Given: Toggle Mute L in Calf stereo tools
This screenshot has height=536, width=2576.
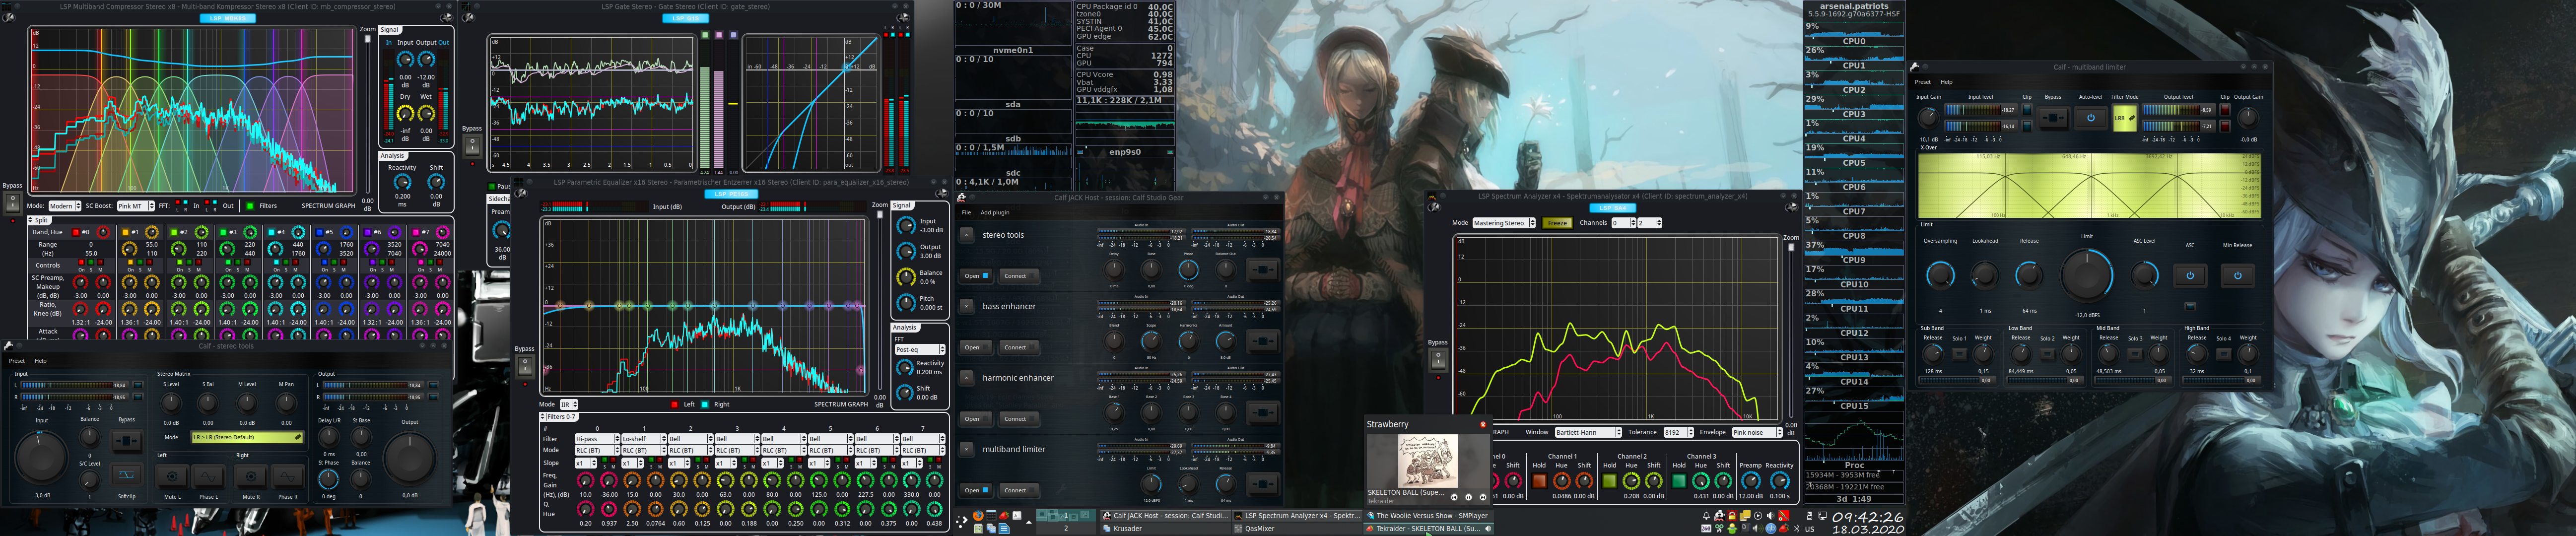Looking at the screenshot, I should coord(172,476).
